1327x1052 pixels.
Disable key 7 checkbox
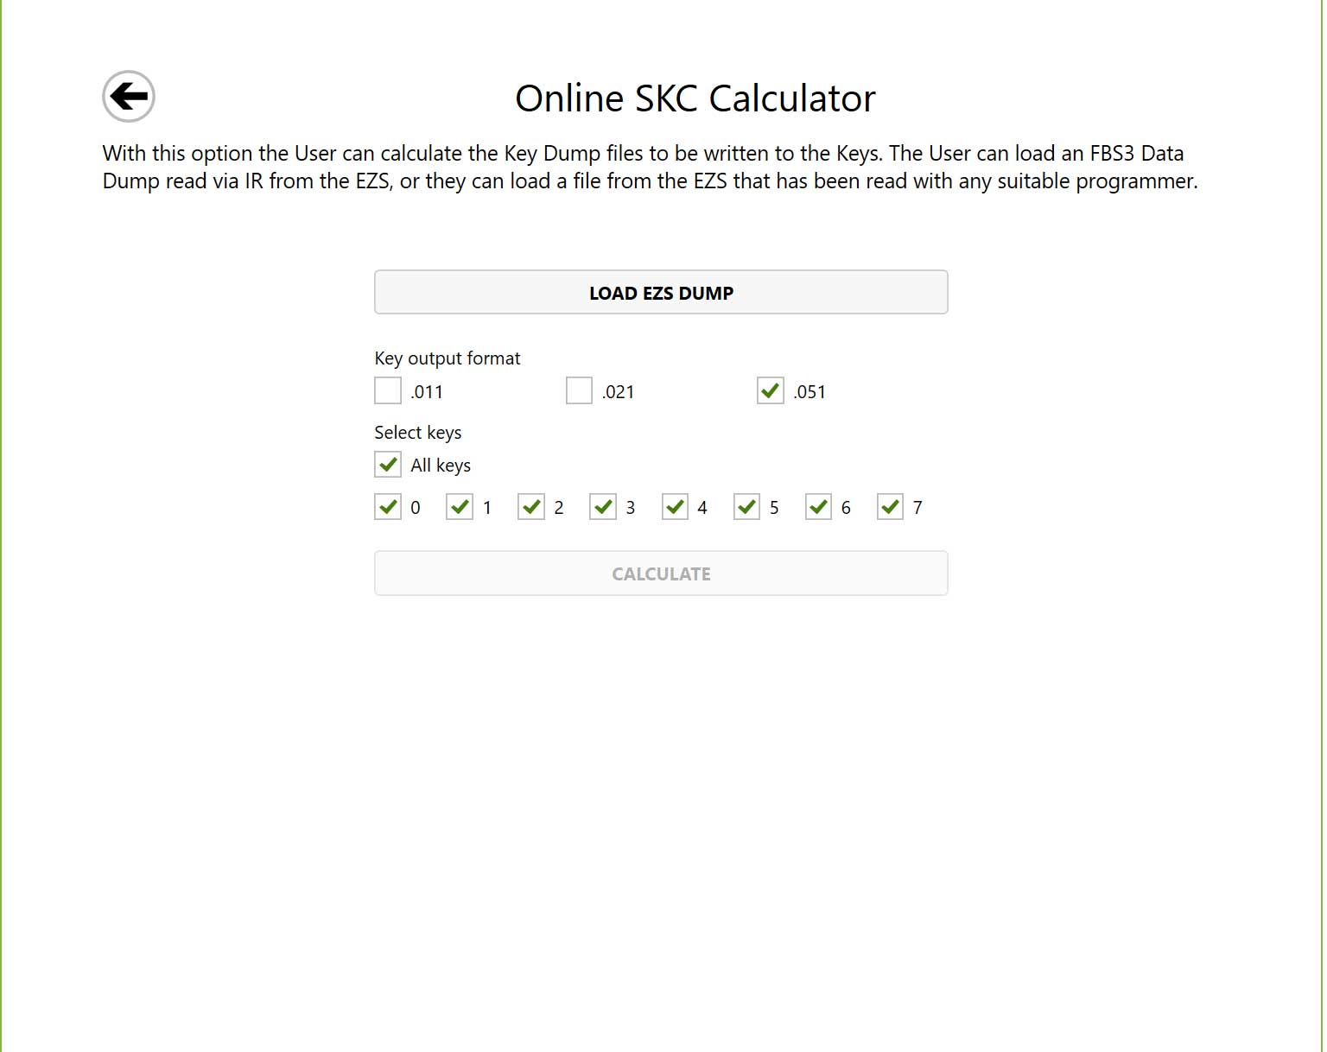click(x=890, y=507)
